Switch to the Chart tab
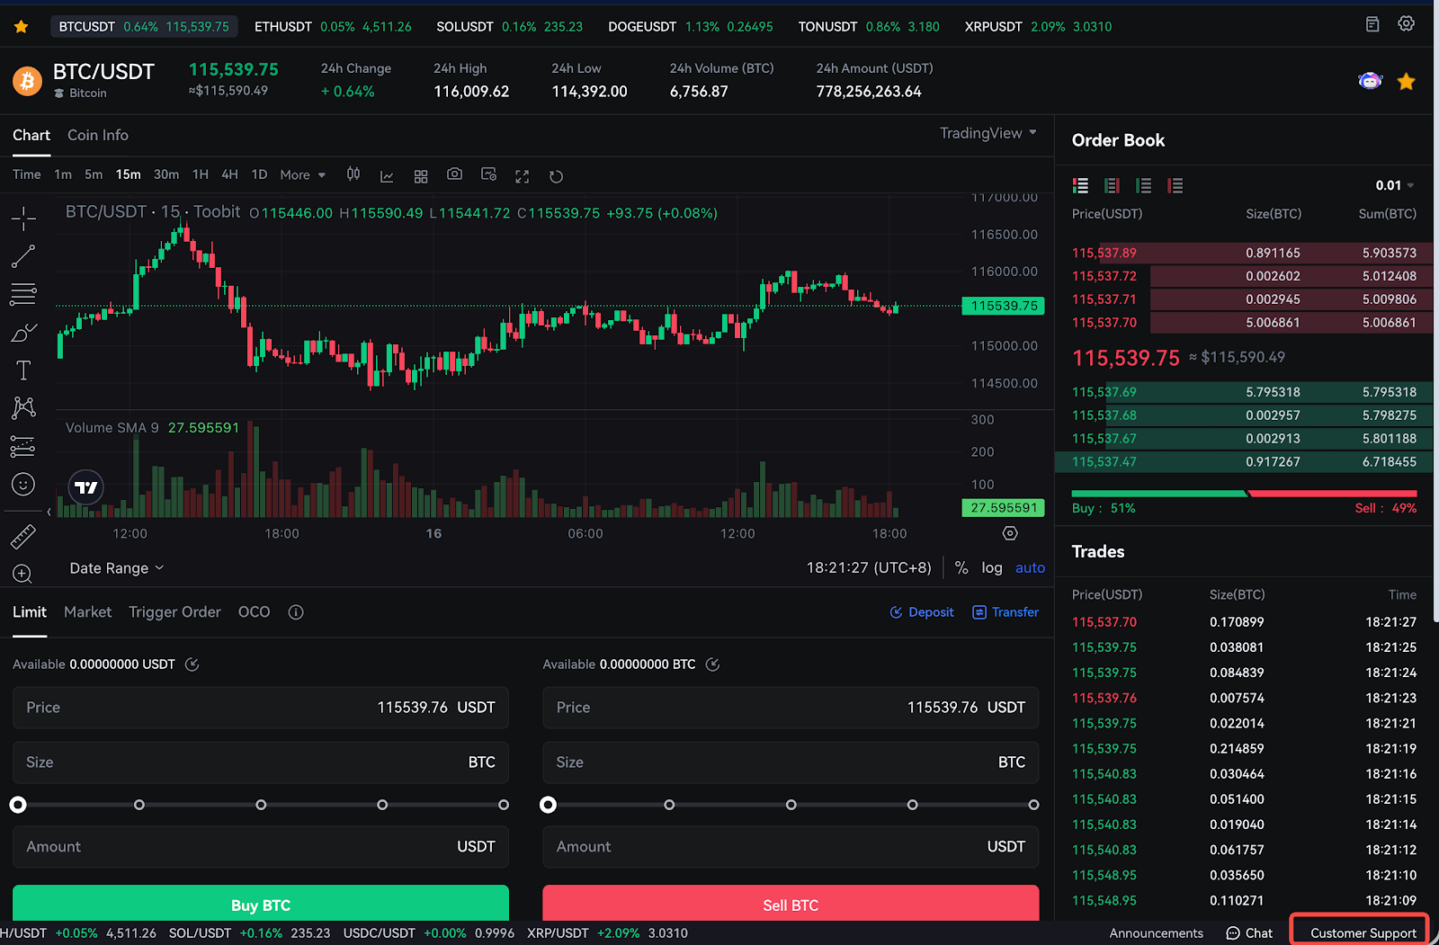Screen dimensions: 1439x945 pyautogui.click(x=31, y=135)
